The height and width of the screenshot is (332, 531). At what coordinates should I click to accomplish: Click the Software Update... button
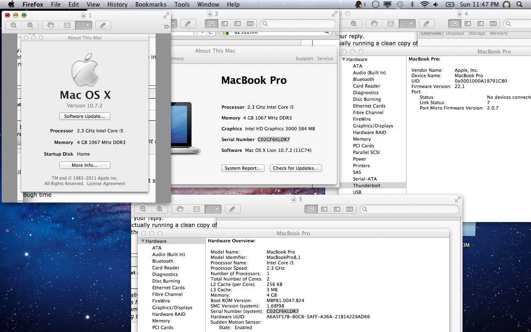click(x=85, y=116)
